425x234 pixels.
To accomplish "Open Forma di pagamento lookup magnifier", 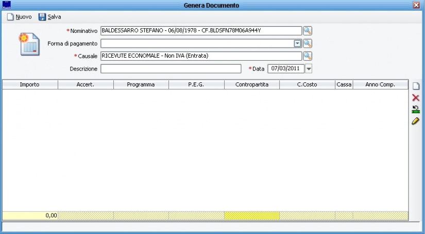I will coord(308,44).
